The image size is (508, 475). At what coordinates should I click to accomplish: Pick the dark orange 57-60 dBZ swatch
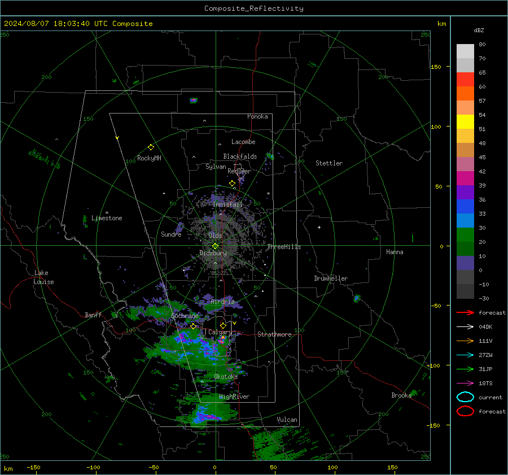point(465,93)
